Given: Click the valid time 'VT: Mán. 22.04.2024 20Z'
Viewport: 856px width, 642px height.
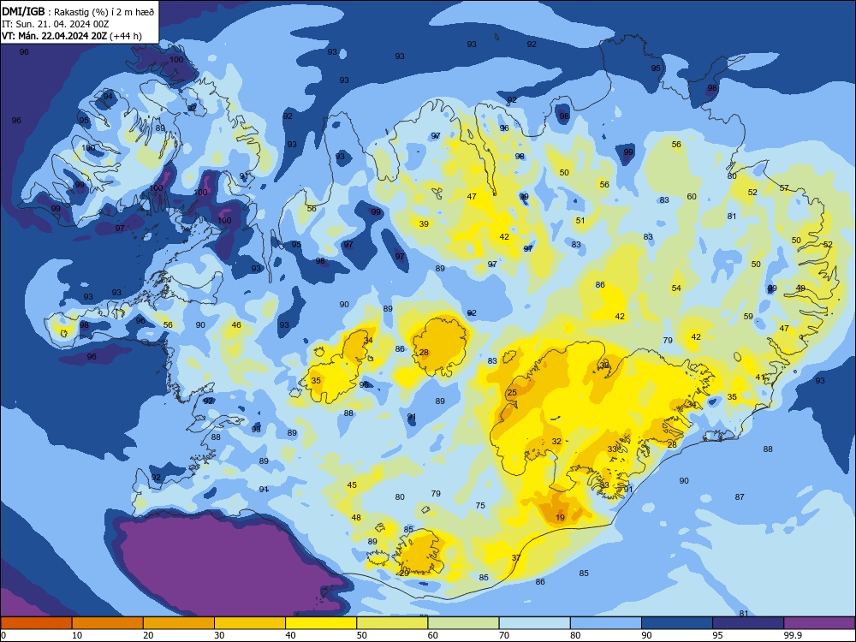Looking at the screenshot, I should pos(55,36).
